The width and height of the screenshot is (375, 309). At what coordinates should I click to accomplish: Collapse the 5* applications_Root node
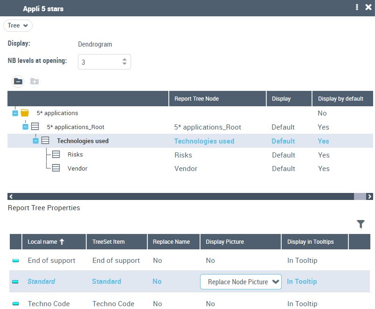(x=26, y=127)
